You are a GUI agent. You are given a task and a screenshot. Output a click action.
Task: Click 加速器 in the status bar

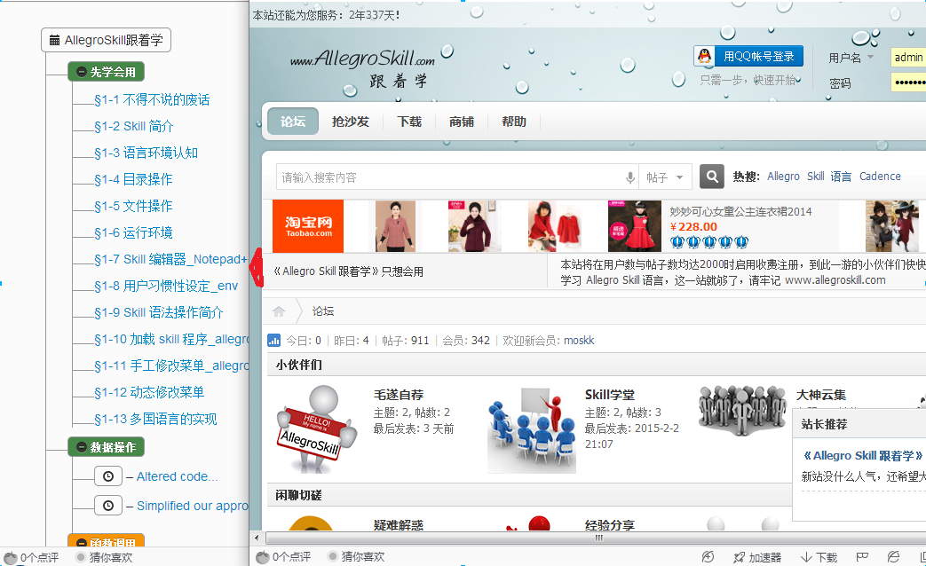point(757,557)
